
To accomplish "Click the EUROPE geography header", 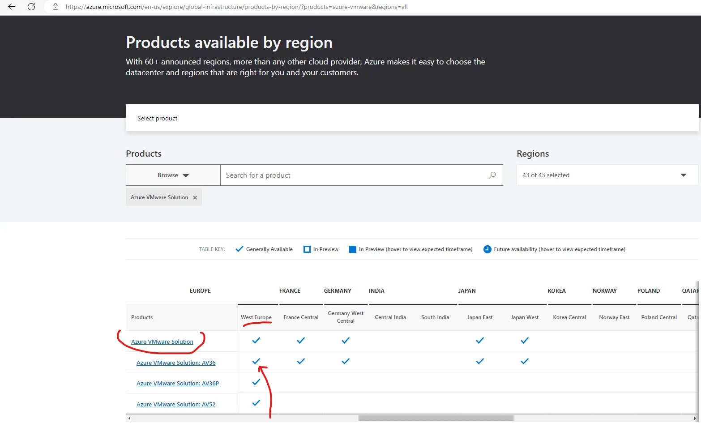I will pos(200,291).
